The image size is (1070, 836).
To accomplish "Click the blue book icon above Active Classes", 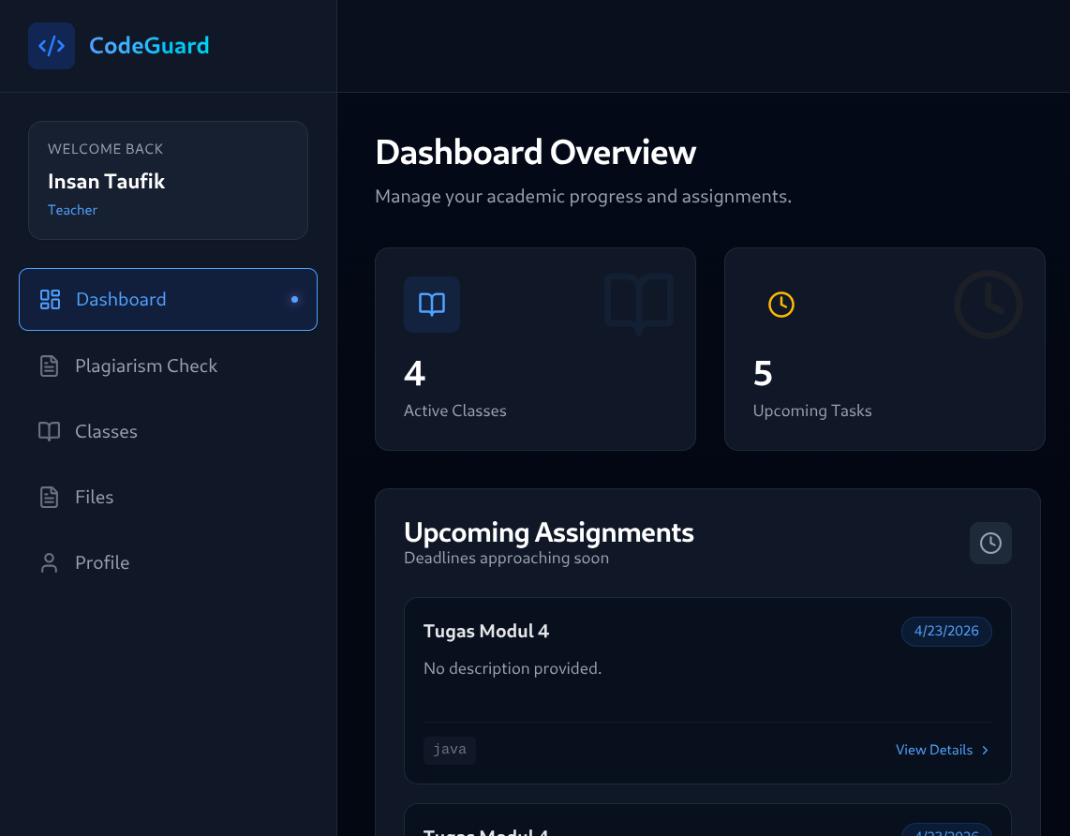I will tap(432, 305).
